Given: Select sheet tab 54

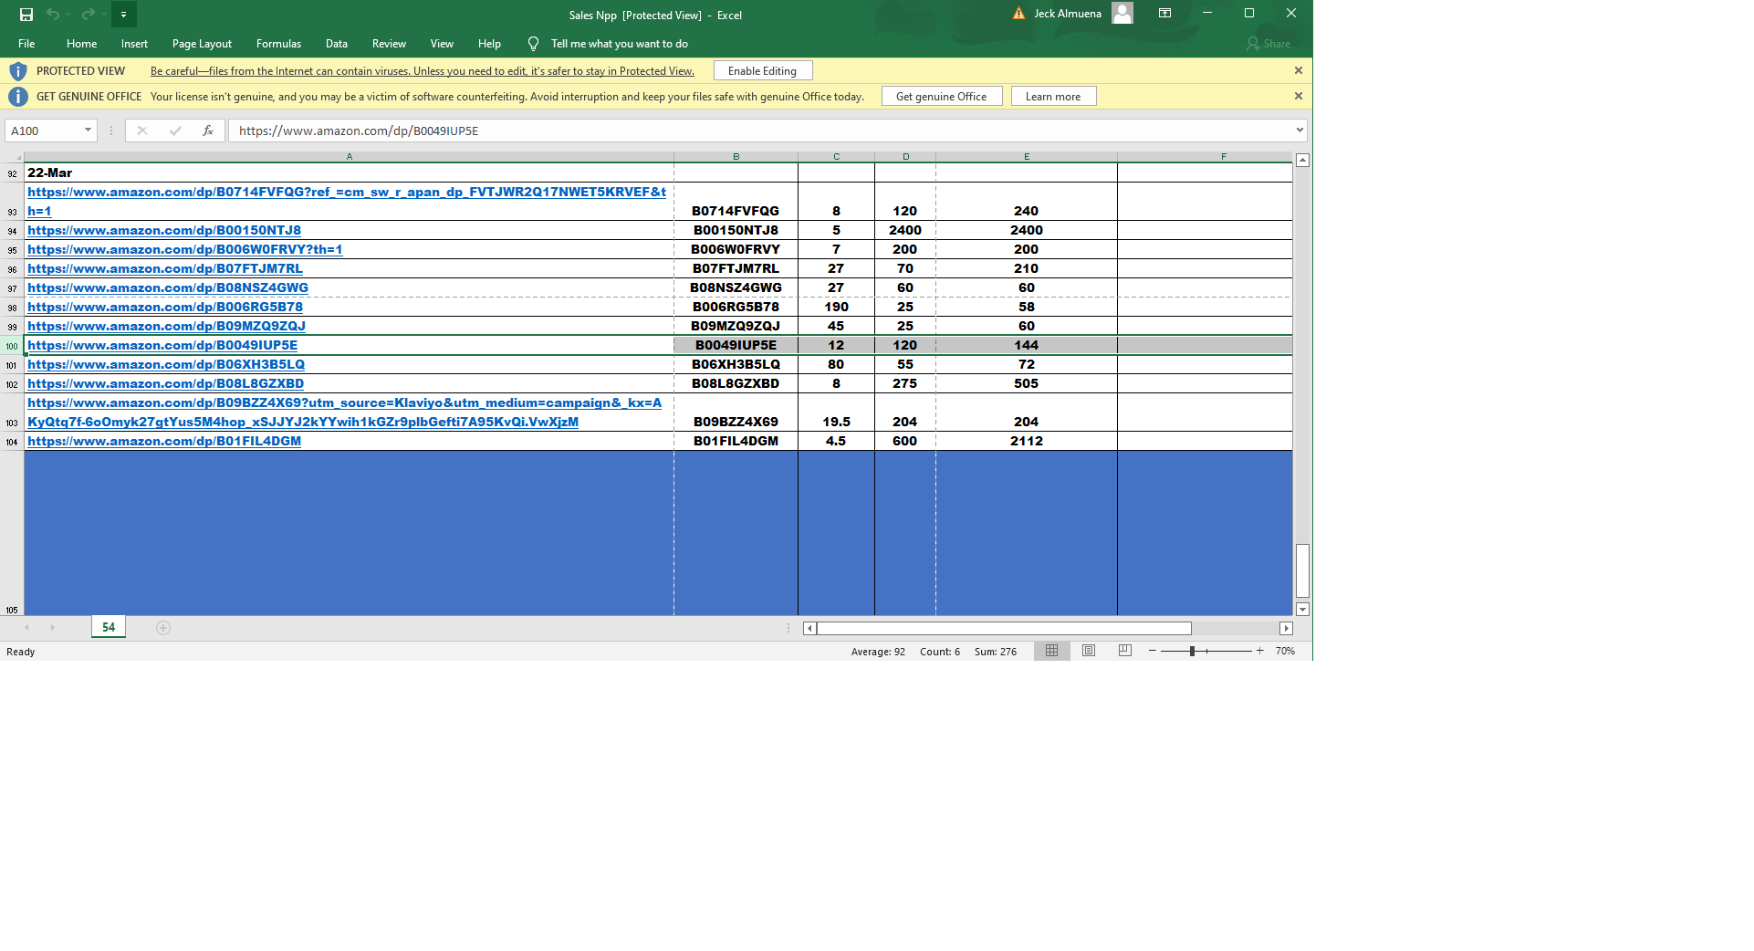Looking at the screenshot, I should [x=109, y=627].
